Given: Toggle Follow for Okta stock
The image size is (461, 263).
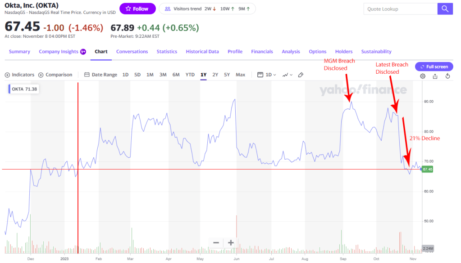Looking at the screenshot, I should (x=137, y=8).
